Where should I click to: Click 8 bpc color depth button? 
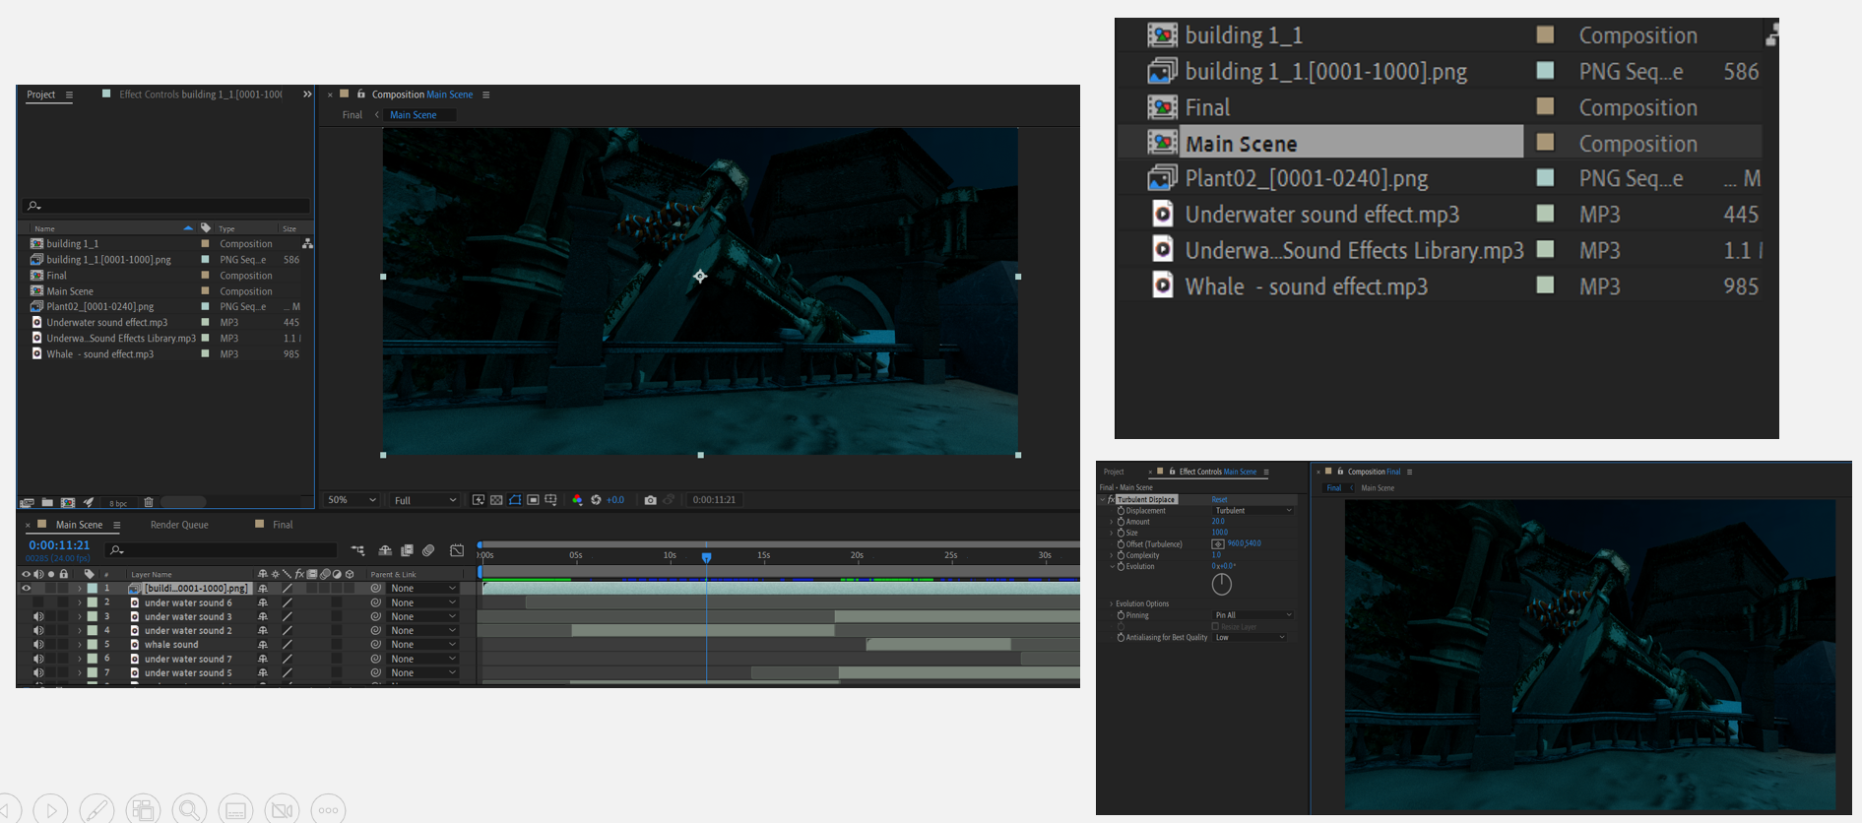[x=118, y=503]
